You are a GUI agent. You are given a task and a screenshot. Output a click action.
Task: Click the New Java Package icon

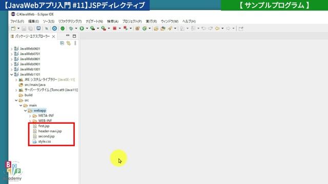tap(137, 29)
